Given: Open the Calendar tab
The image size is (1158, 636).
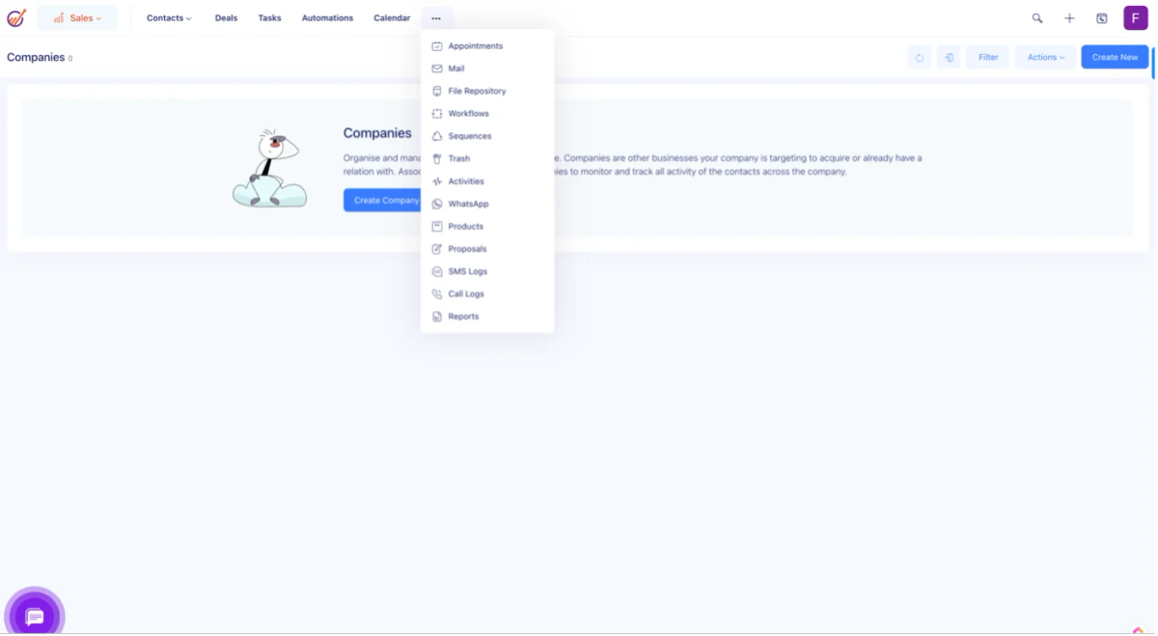Looking at the screenshot, I should (392, 17).
